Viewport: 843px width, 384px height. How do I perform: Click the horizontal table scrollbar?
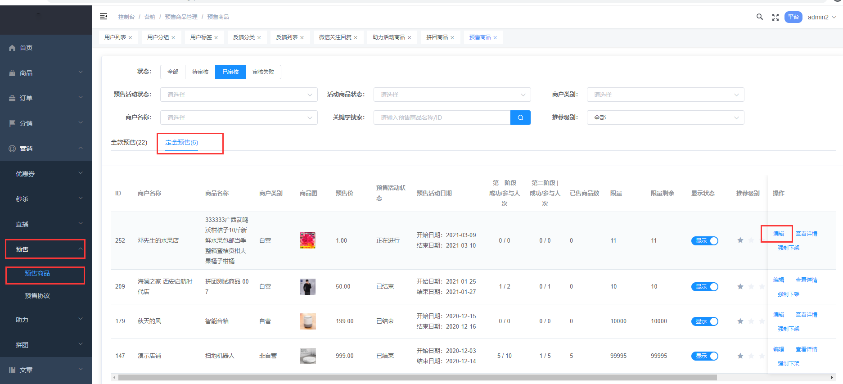[x=417, y=378]
